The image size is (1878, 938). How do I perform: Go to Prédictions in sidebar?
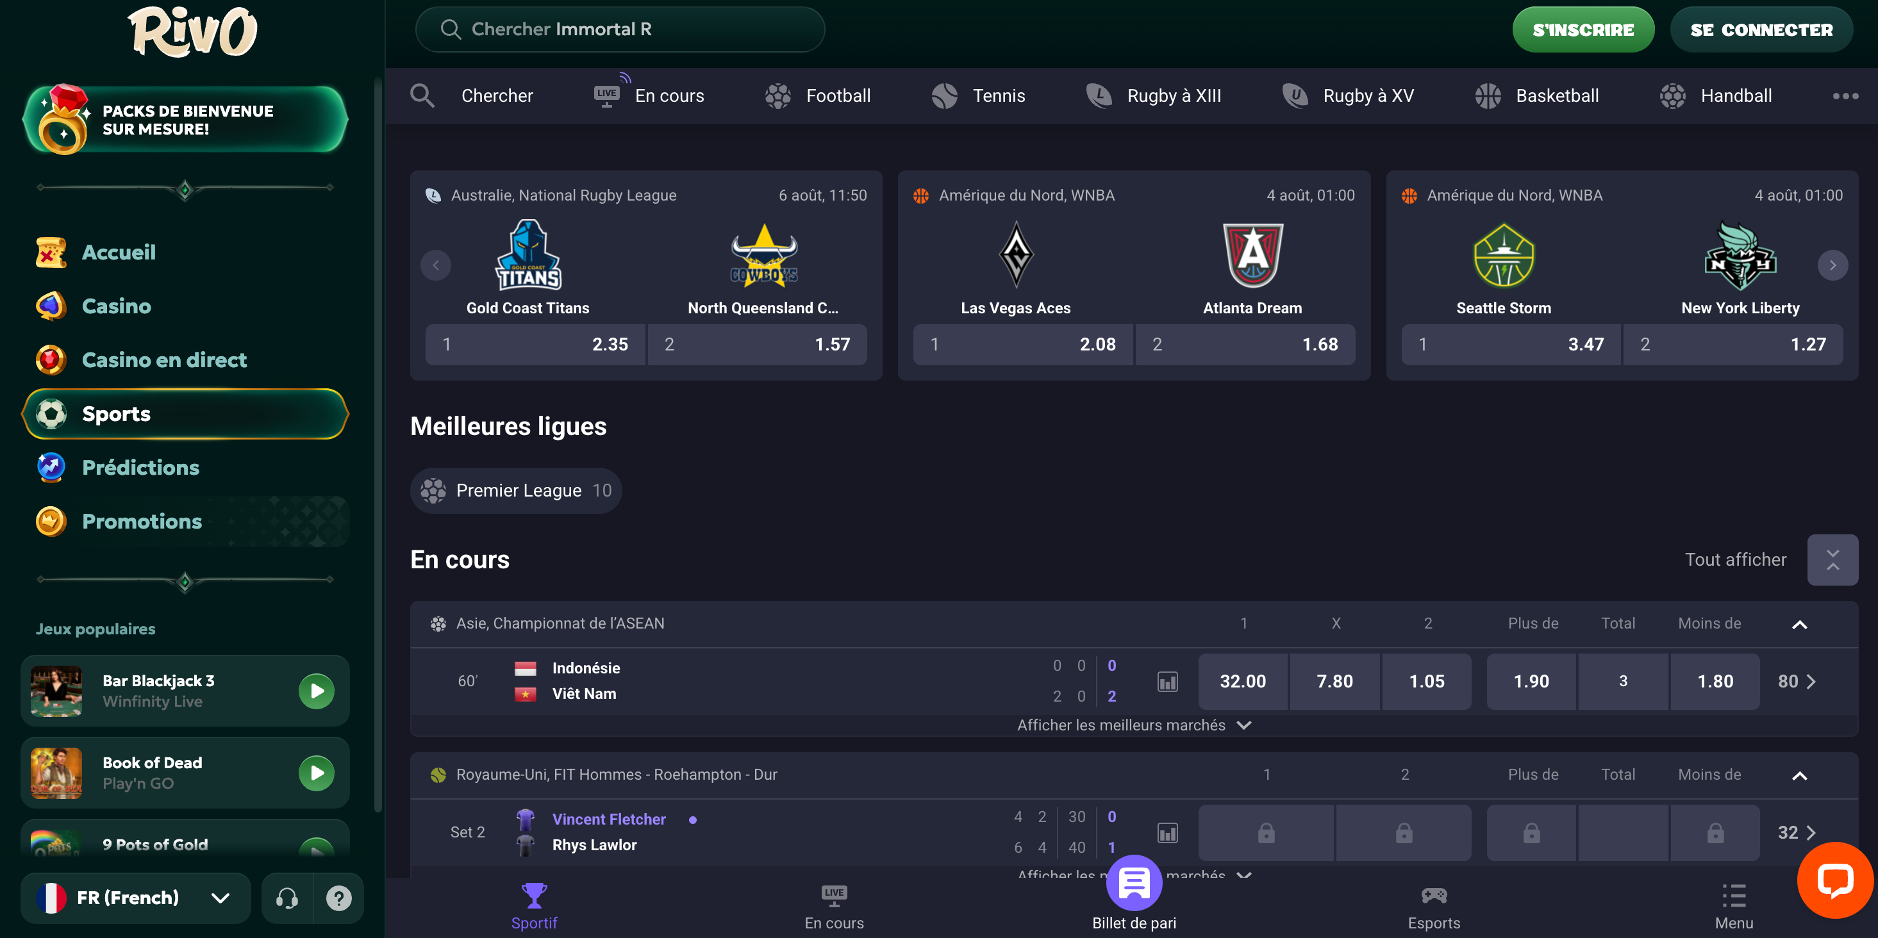(x=185, y=468)
